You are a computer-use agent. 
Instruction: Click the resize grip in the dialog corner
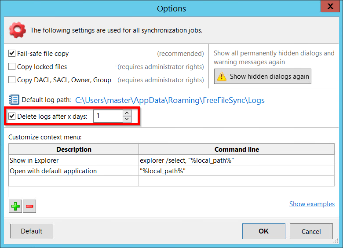pyautogui.click(x=336, y=241)
